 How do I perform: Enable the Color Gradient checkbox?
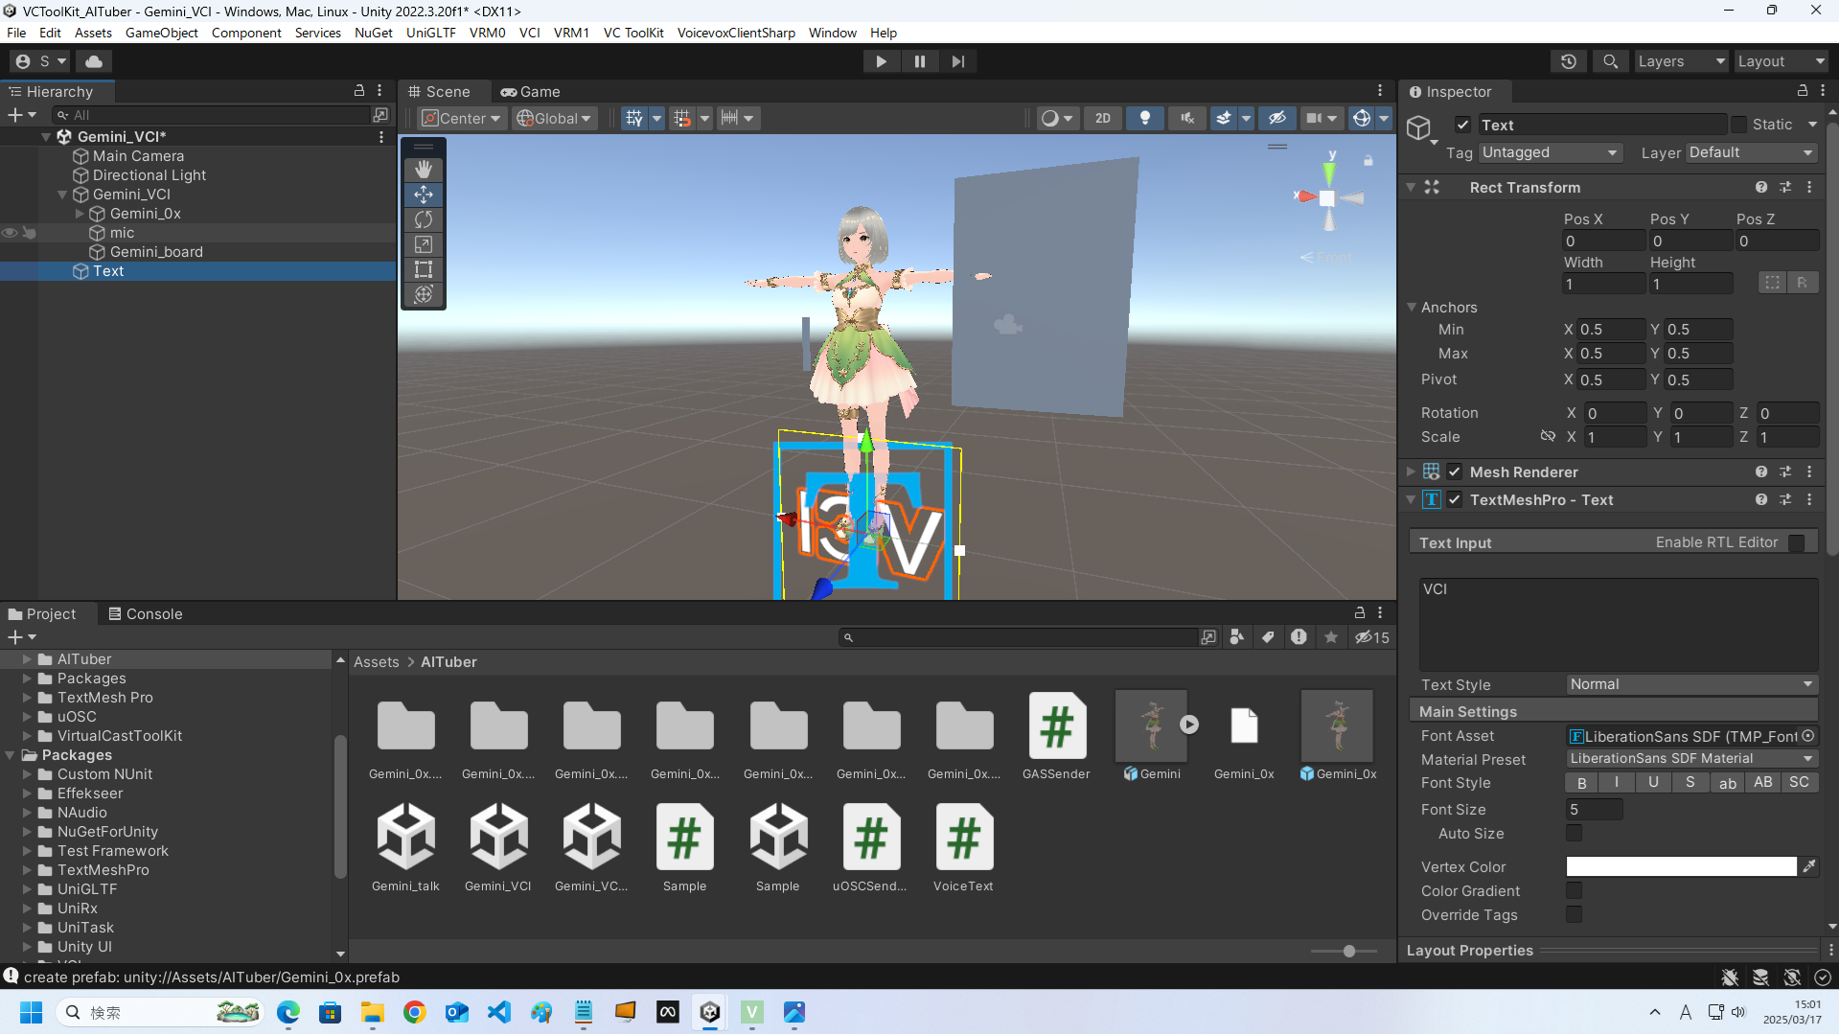[1574, 890]
